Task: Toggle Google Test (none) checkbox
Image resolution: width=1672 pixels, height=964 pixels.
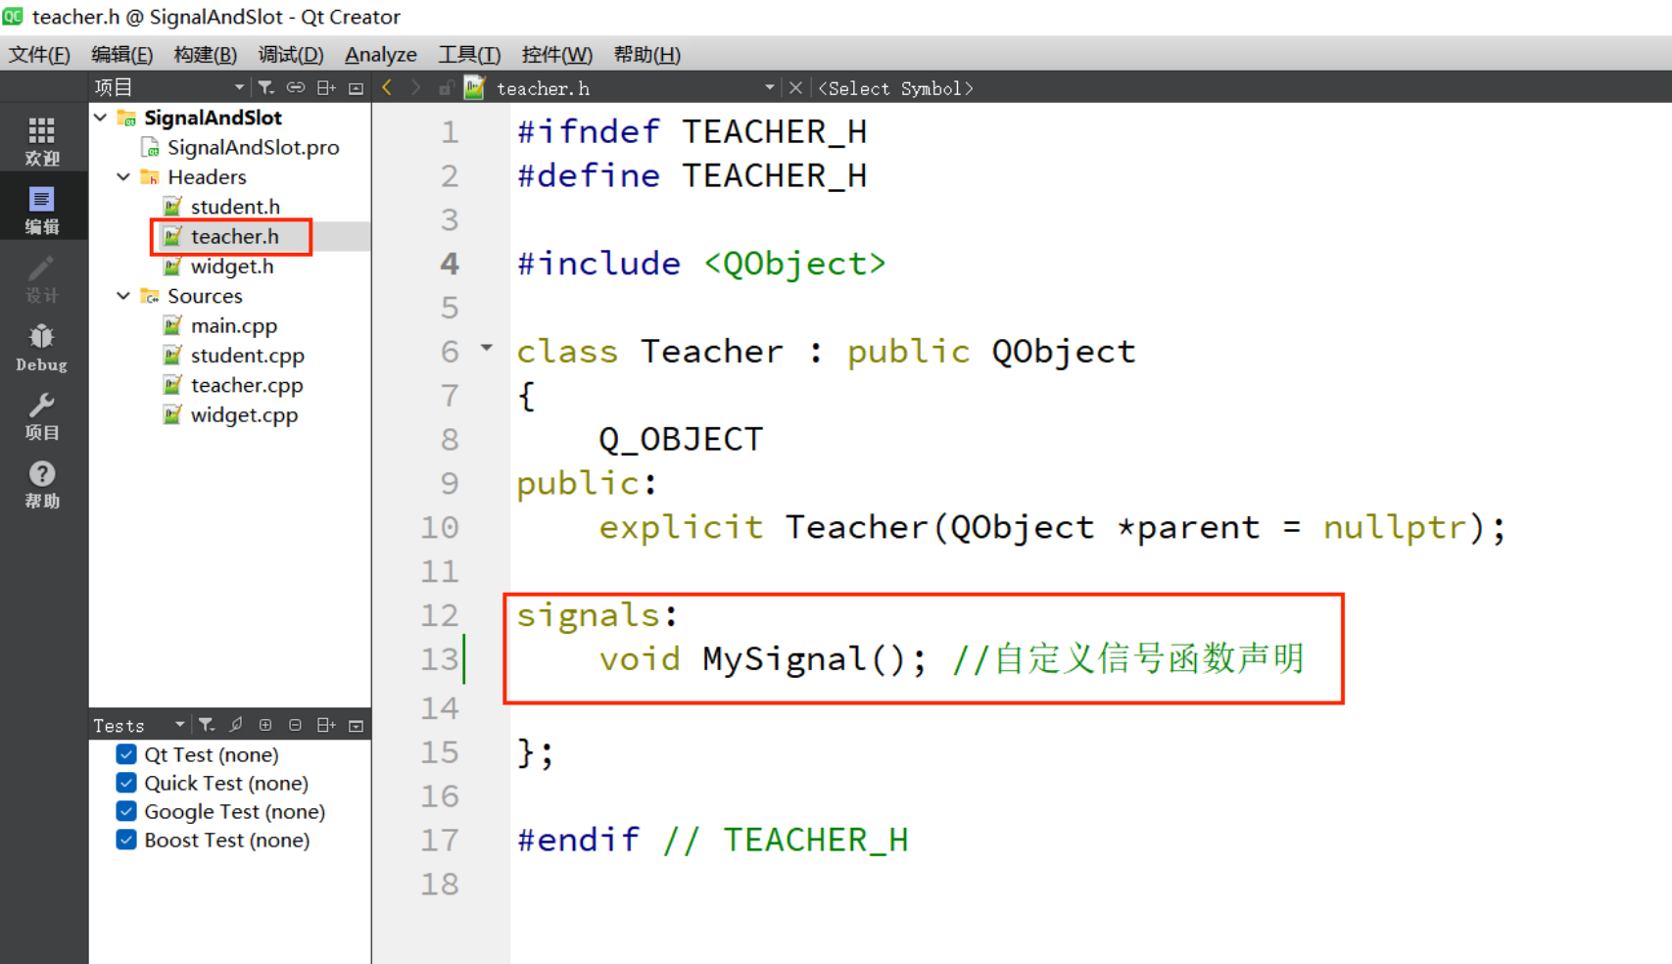Action: 126,811
